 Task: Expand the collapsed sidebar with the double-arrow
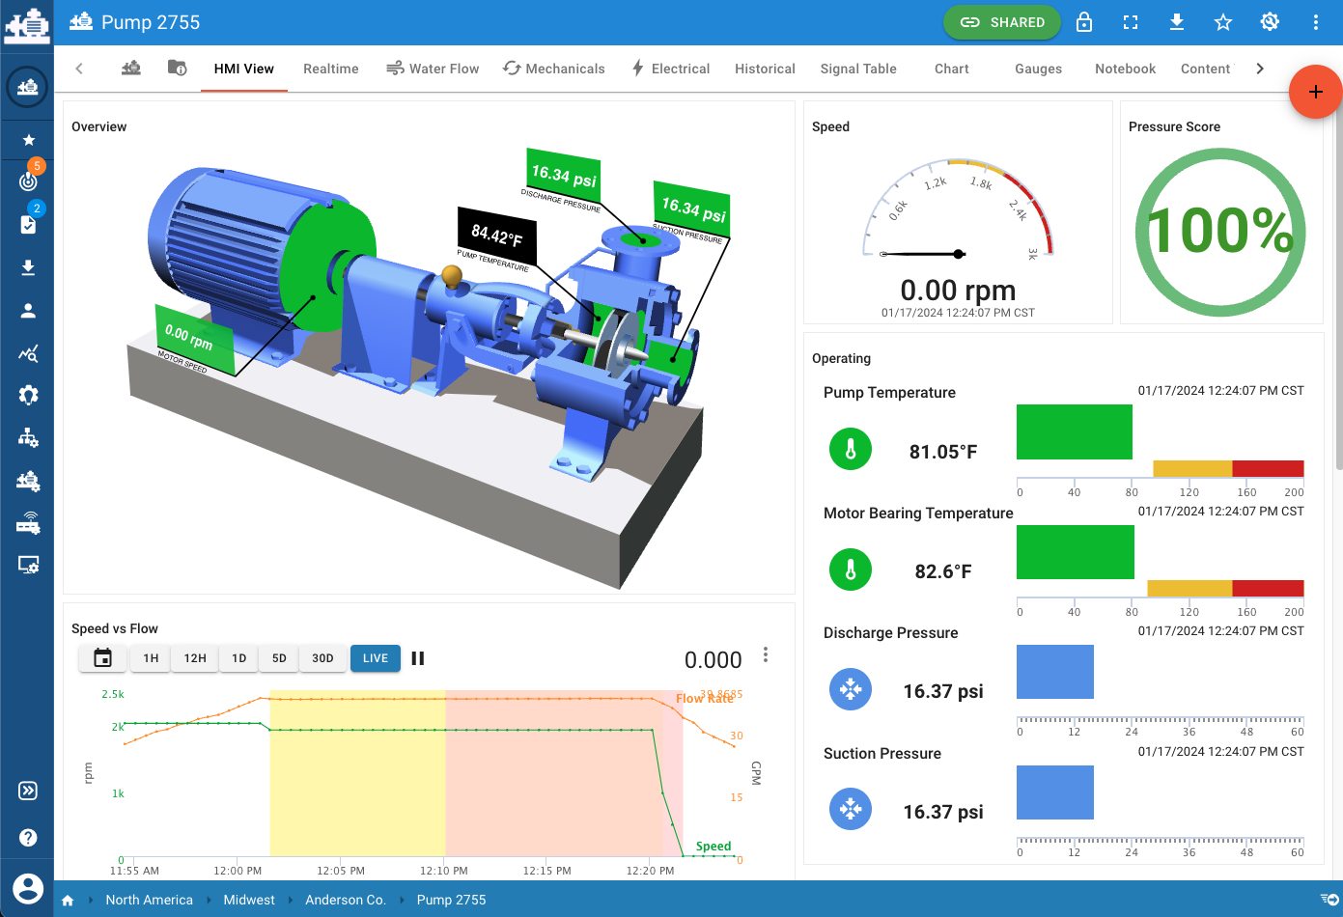27,791
